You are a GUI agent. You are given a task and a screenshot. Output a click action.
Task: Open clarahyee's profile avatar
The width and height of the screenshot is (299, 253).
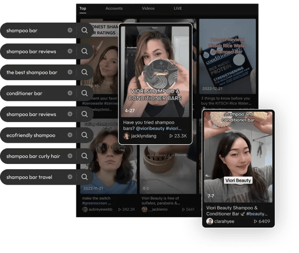click(209, 221)
